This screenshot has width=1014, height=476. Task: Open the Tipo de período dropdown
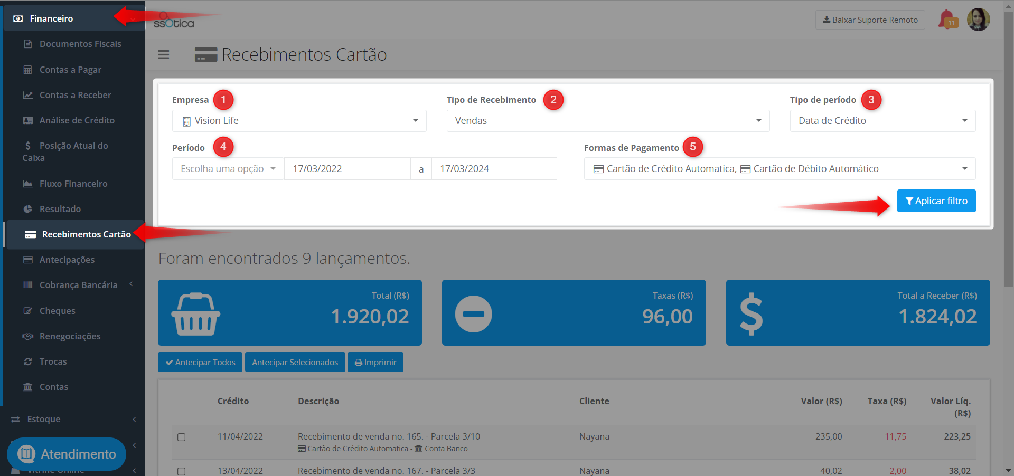(882, 121)
